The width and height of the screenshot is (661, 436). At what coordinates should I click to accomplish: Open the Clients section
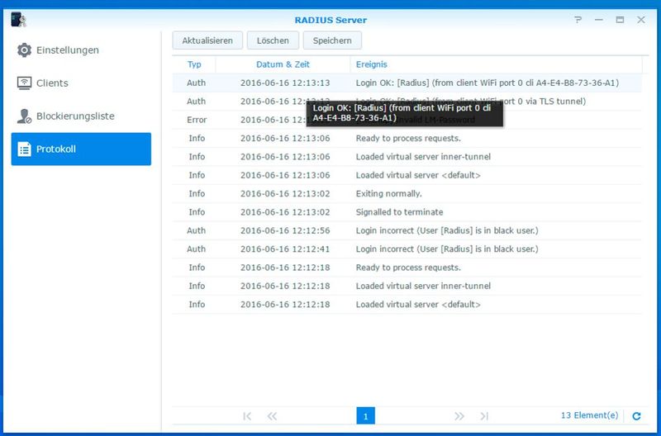[81, 83]
